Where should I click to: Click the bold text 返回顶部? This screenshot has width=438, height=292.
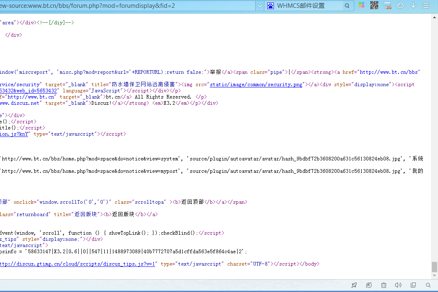[x=193, y=202]
